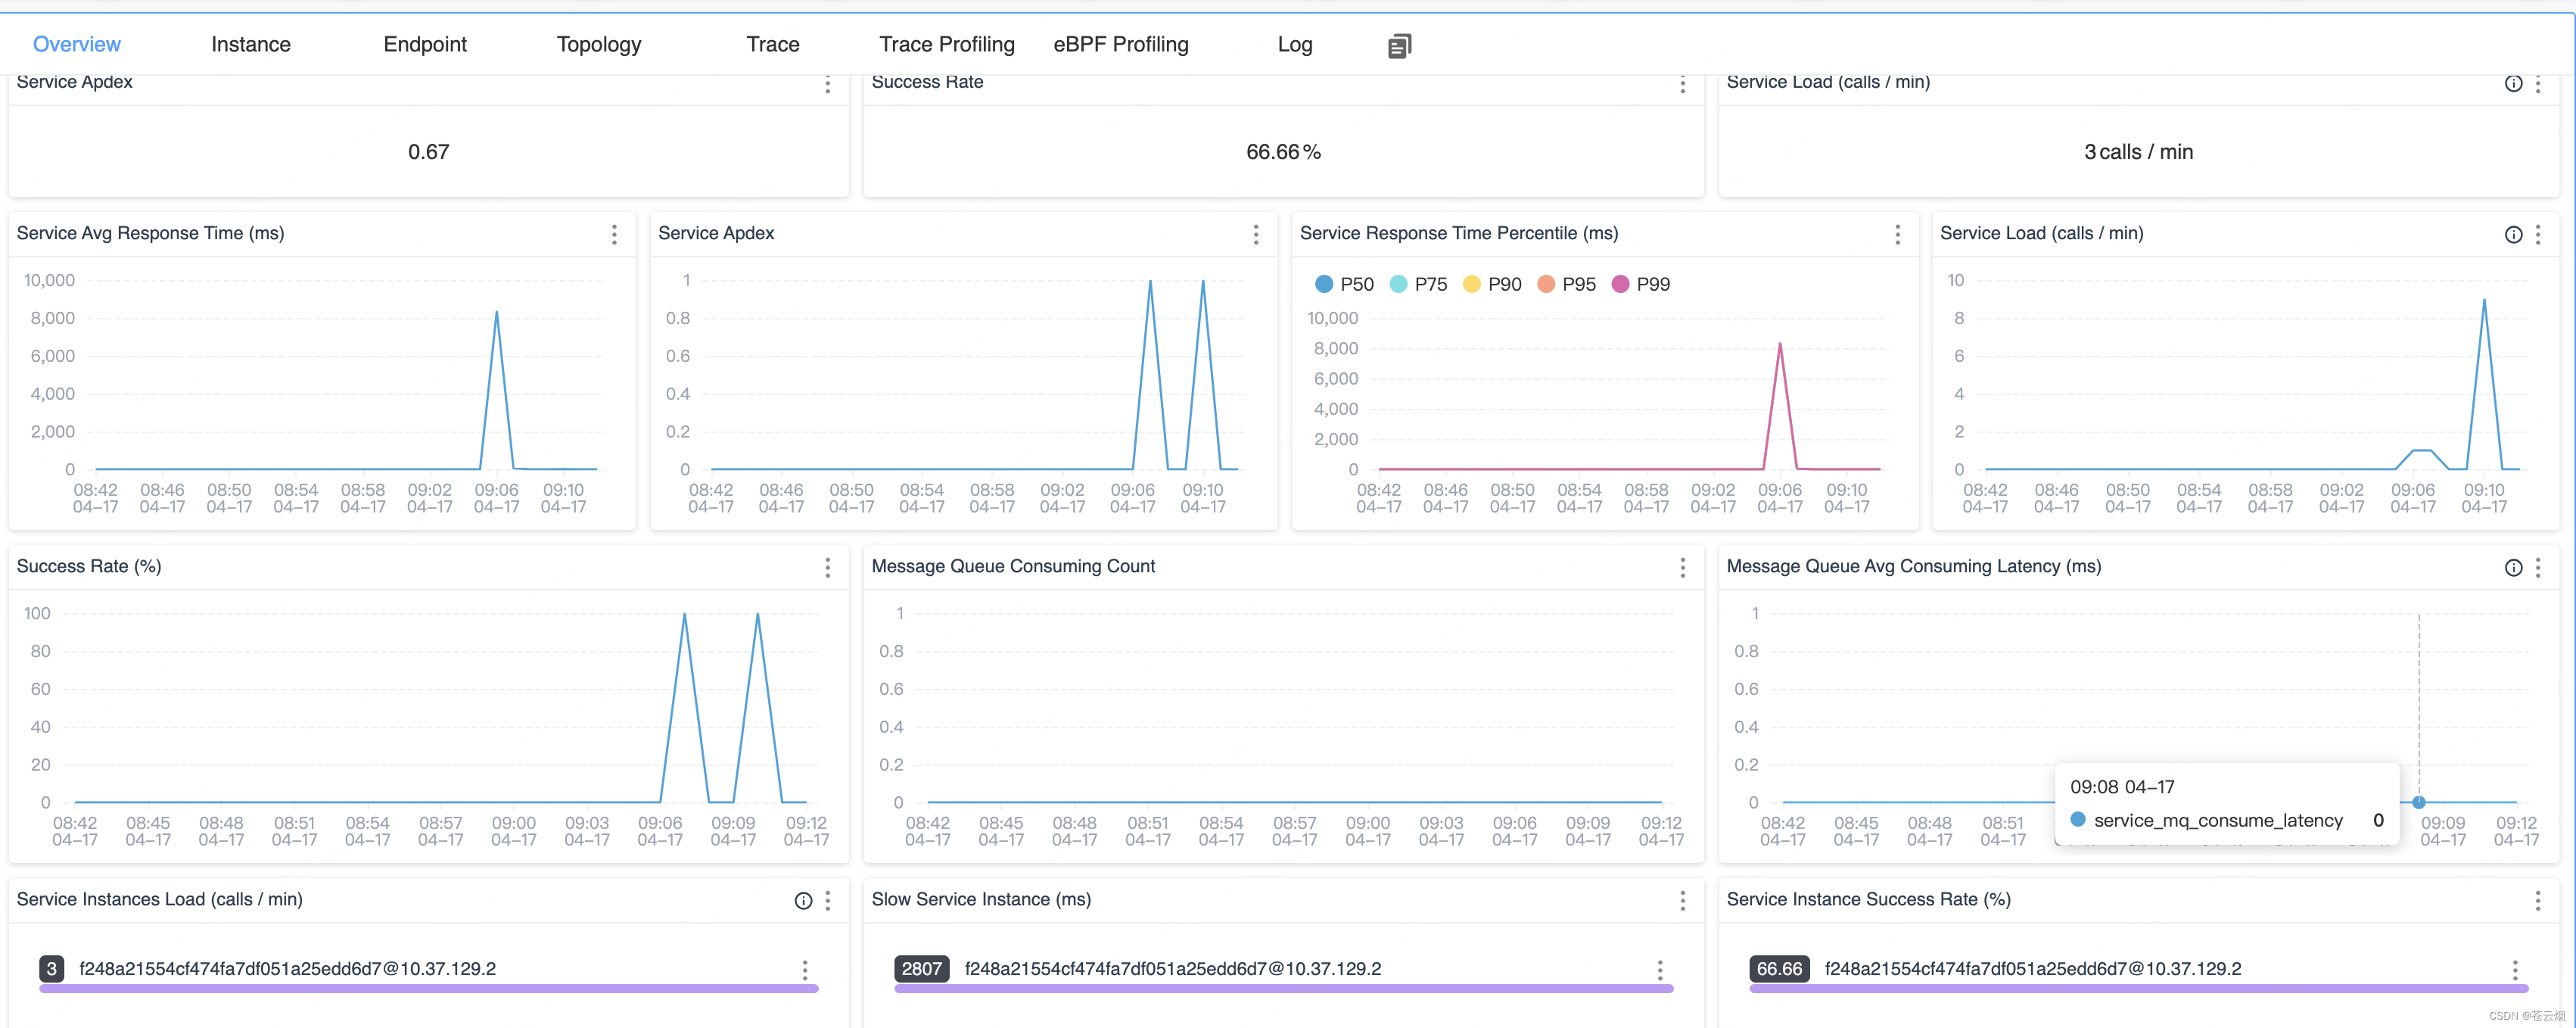Open Message Queue Consuming Count options menu
Screen dimensions: 2576x1028
coord(1682,568)
